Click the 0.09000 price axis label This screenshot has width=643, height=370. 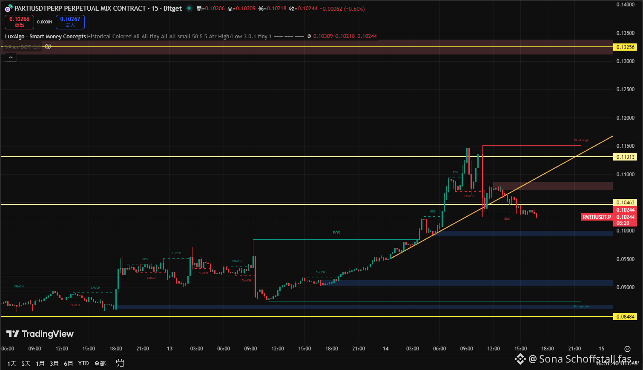tap(625, 287)
